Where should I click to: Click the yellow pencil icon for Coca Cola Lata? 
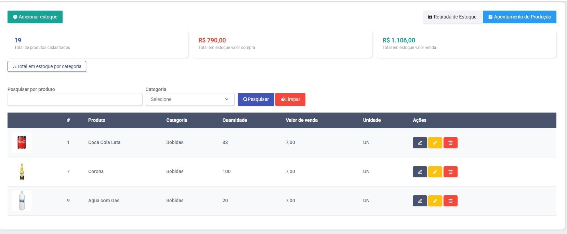click(x=435, y=143)
